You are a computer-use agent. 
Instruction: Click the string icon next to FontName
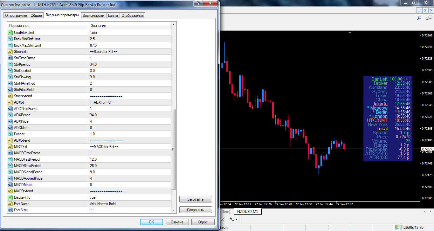[x=10, y=204]
